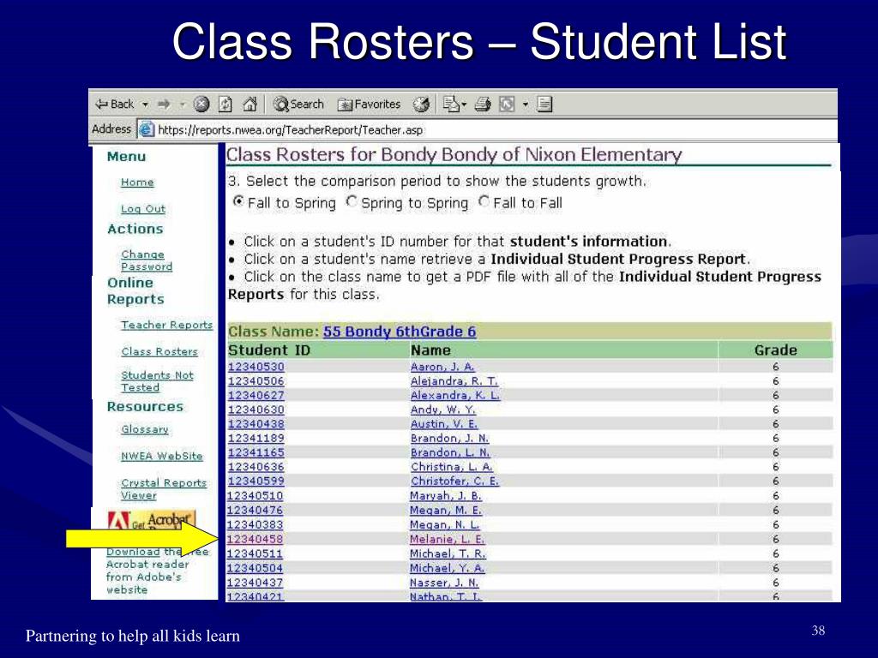Screen dimensions: 878x658
Task: Click the page icon in address bar
Action: pos(146,129)
